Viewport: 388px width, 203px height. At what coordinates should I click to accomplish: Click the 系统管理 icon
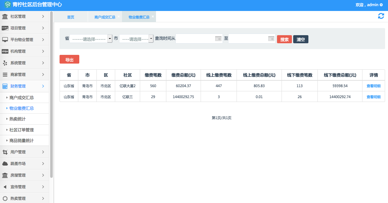5,63
